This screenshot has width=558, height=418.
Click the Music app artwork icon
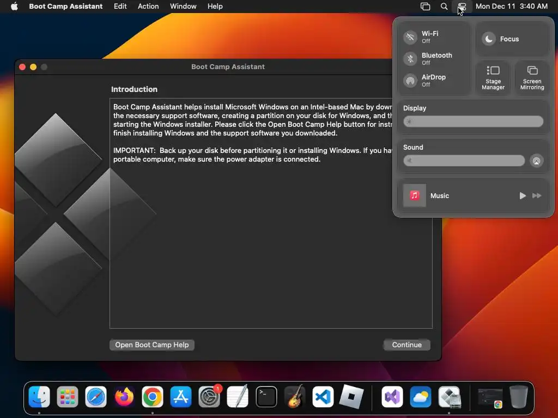pyautogui.click(x=414, y=195)
